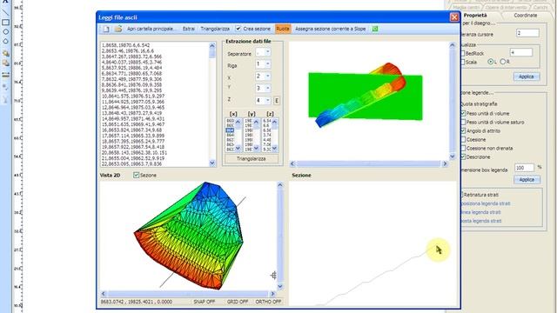Click the green refresh icon after Slope

tap(375, 29)
